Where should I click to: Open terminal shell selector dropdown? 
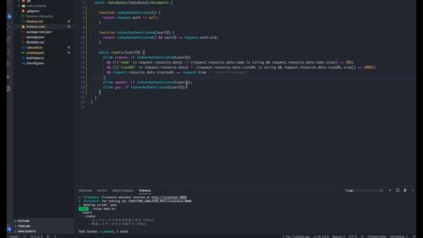point(364,190)
